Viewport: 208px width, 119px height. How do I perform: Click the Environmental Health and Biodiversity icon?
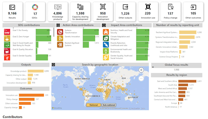pyautogui.click(x=106, y=51)
